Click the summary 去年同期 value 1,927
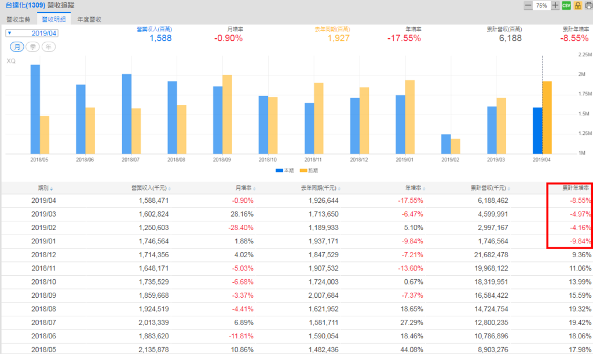593x354 pixels. [338, 38]
